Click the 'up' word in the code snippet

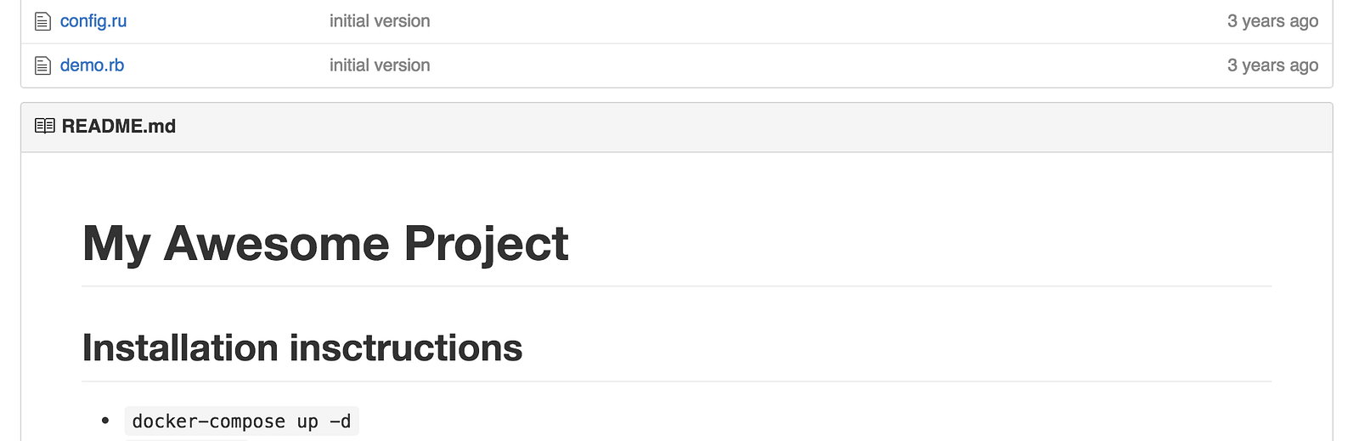307,421
